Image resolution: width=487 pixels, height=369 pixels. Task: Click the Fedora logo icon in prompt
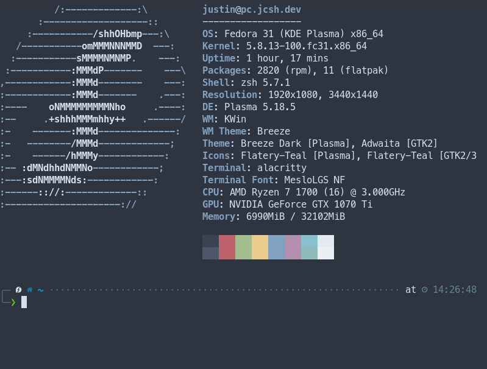coord(19,290)
